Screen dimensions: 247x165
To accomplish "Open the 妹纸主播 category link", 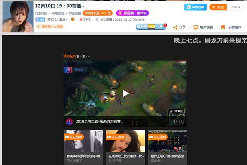I will point(75,14).
